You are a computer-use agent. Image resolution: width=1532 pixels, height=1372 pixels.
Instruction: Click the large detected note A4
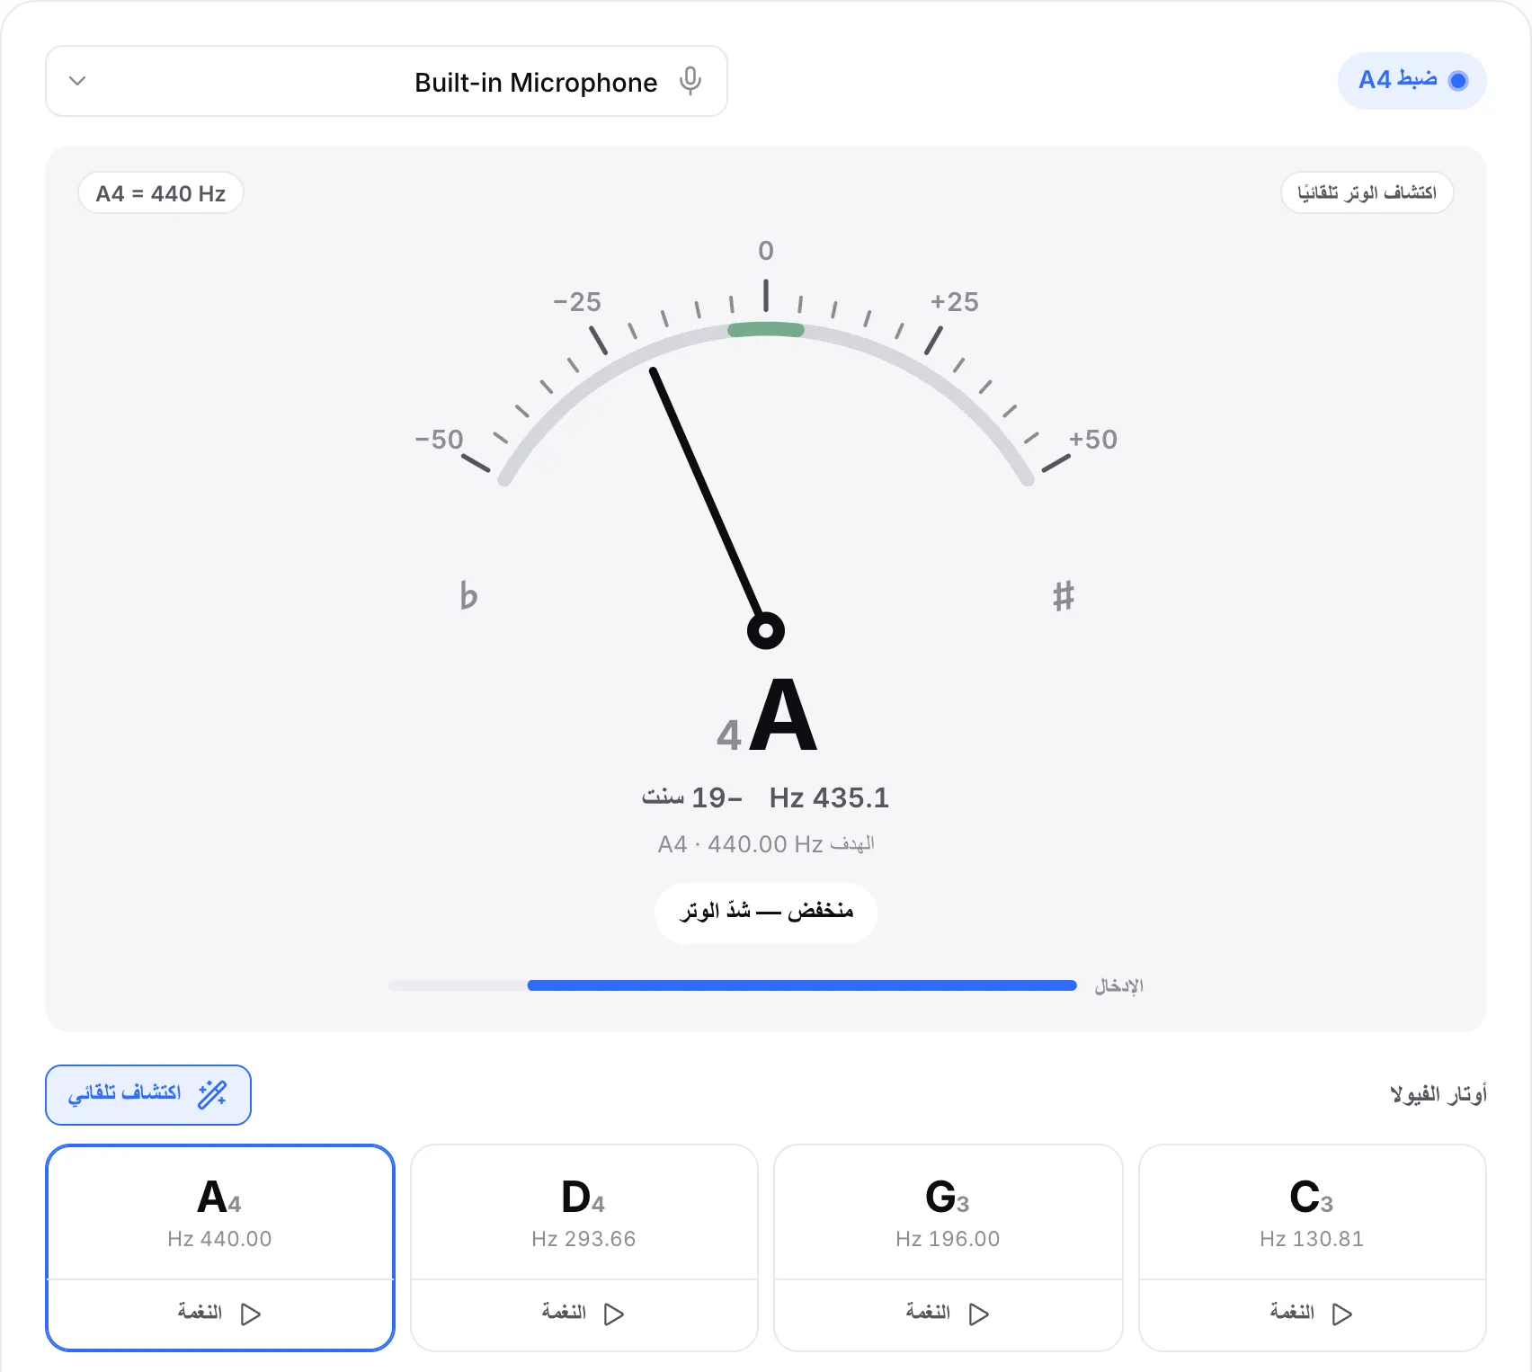point(767,717)
